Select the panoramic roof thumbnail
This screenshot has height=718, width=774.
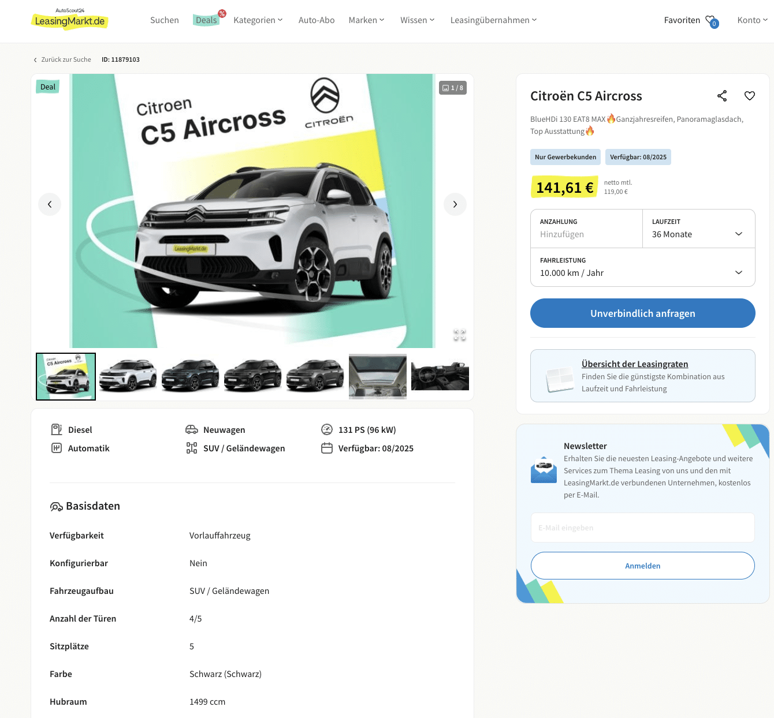(378, 376)
